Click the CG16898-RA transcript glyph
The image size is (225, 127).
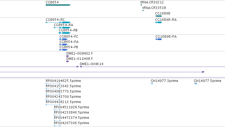[158, 22]
